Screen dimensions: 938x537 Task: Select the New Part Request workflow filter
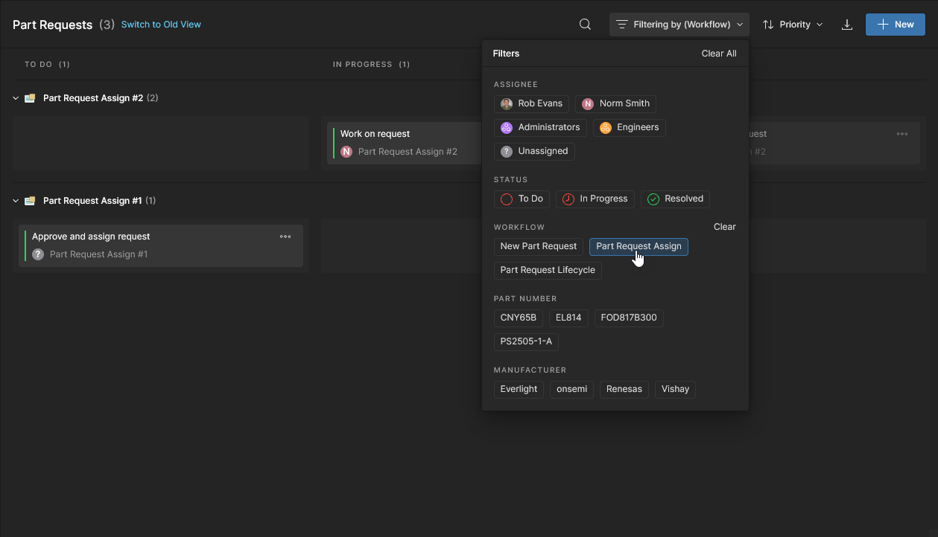tap(539, 246)
